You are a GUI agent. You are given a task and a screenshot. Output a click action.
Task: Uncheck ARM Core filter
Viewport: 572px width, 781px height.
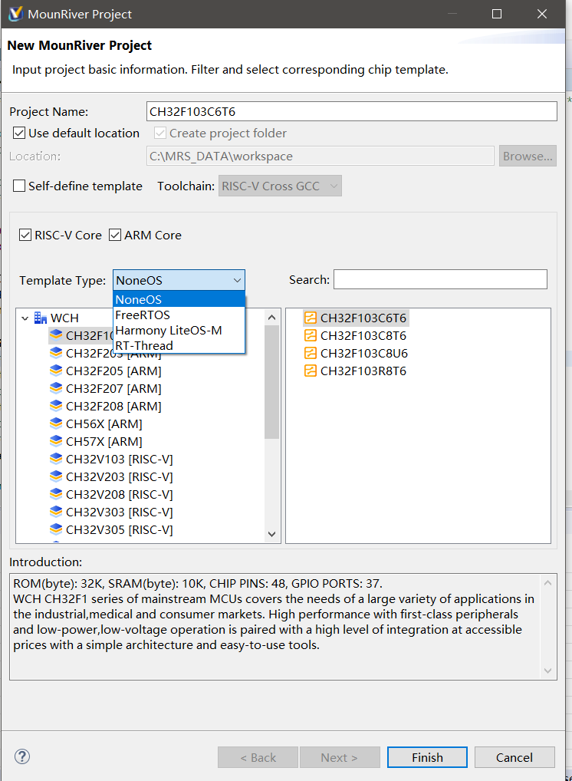(115, 235)
